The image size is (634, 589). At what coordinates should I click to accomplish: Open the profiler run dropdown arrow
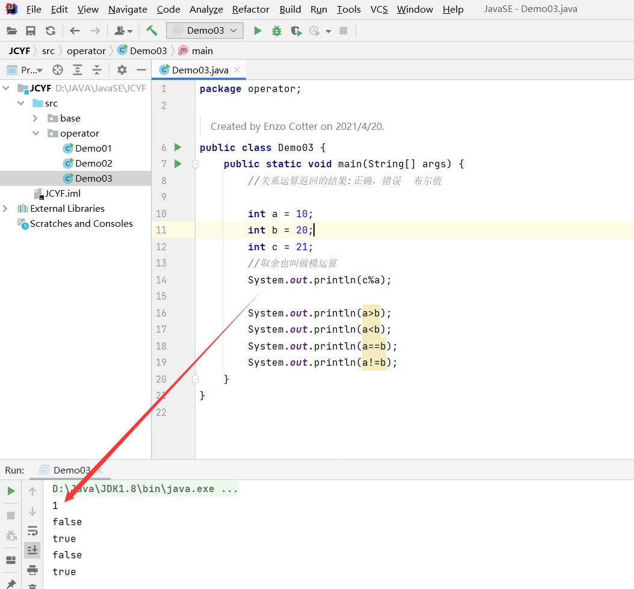[x=328, y=31]
